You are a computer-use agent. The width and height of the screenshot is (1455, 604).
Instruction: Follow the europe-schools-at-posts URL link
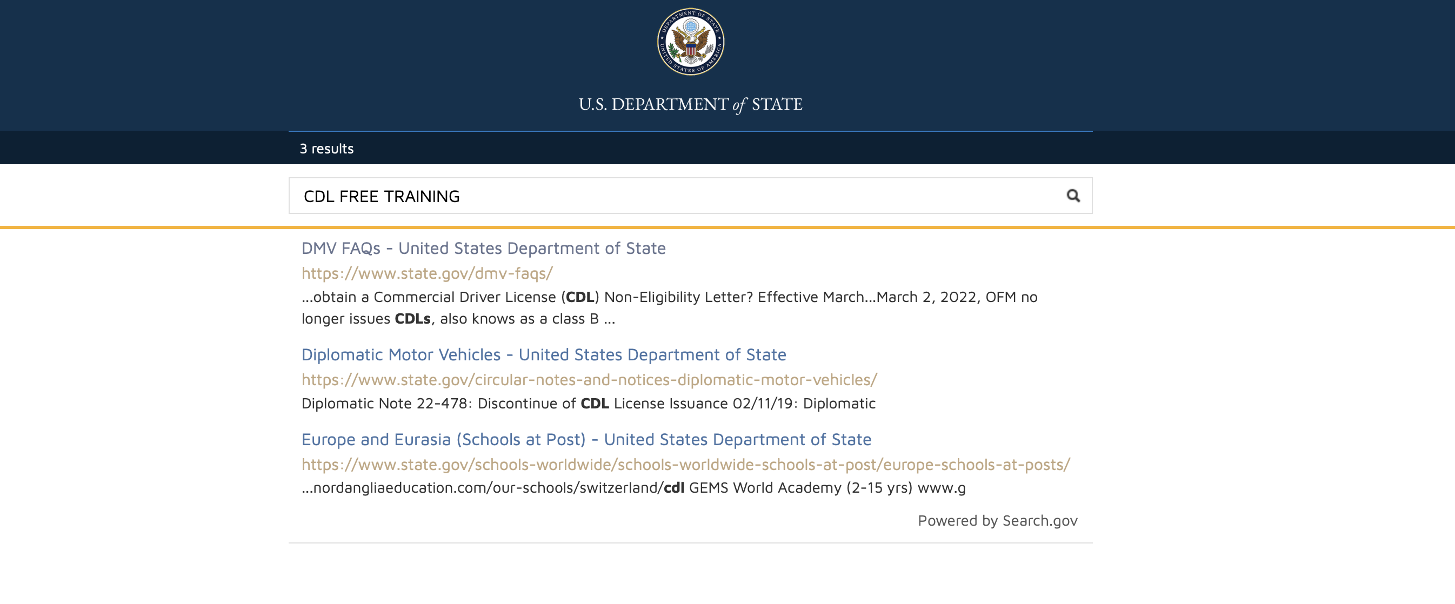(685, 465)
